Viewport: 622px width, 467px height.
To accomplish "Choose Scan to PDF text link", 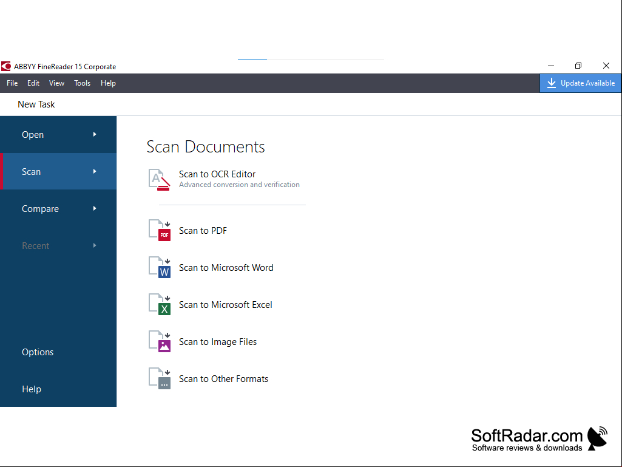I will click(x=203, y=230).
